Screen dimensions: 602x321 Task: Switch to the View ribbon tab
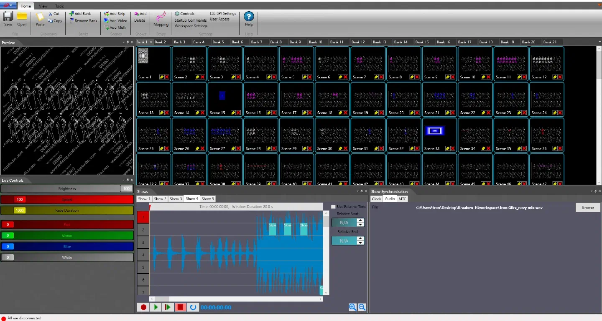click(43, 6)
